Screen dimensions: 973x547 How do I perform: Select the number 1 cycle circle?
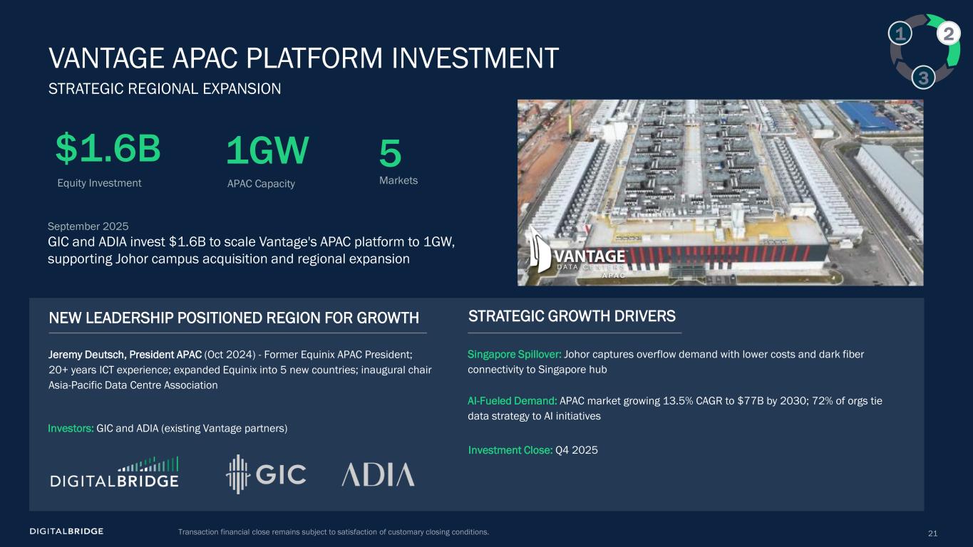pyautogui.click(x=900, y=33)
